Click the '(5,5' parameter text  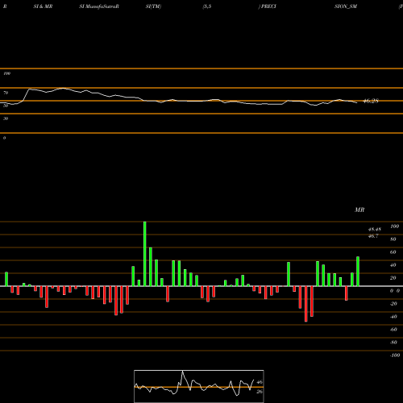click(207, 6)
